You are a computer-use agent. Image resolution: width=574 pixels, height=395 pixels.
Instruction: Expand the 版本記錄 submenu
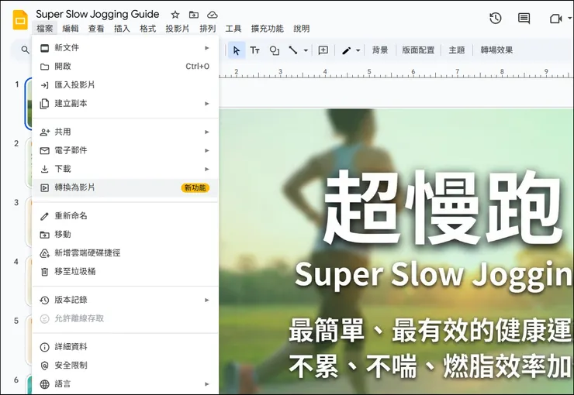[x=125, y=300]
